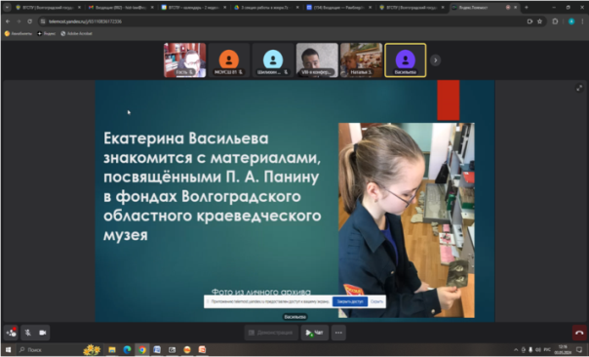The height and width of the screenshot is (357, 589).
Task: Open Word from the taskbar
Action: [157, 350]
